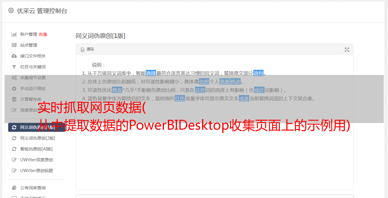
Task: Click the highlighted word 语句 in line one
Action: (258, 73)
